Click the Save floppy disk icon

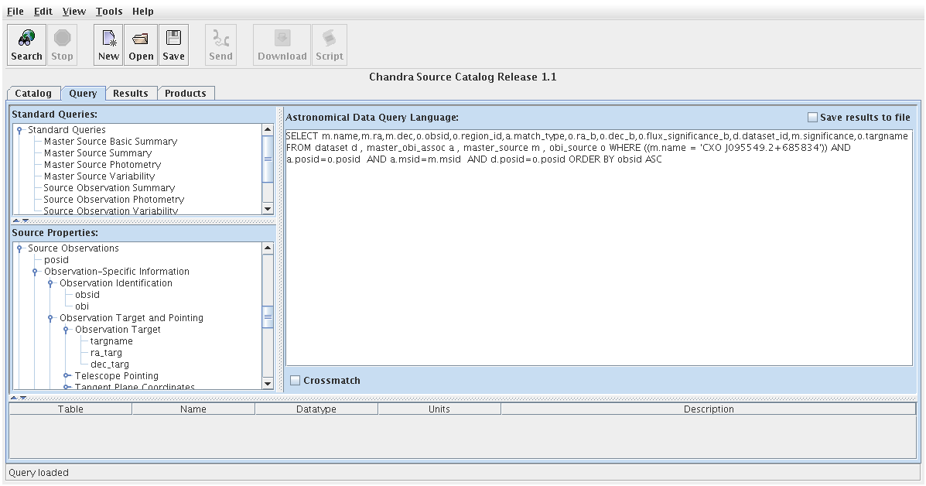(x=173, y=38)
